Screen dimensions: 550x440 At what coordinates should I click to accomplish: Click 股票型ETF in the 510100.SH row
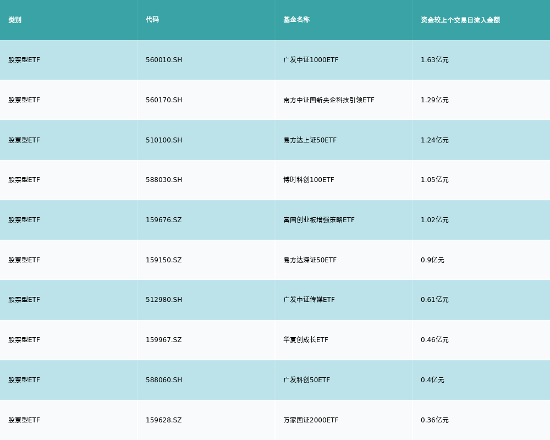(24, 140)
